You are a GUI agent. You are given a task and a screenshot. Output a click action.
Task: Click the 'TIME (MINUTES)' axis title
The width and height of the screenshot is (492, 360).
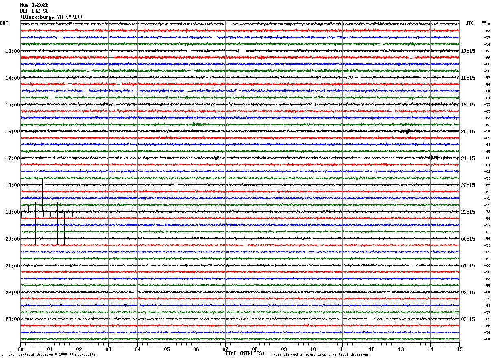245,353
